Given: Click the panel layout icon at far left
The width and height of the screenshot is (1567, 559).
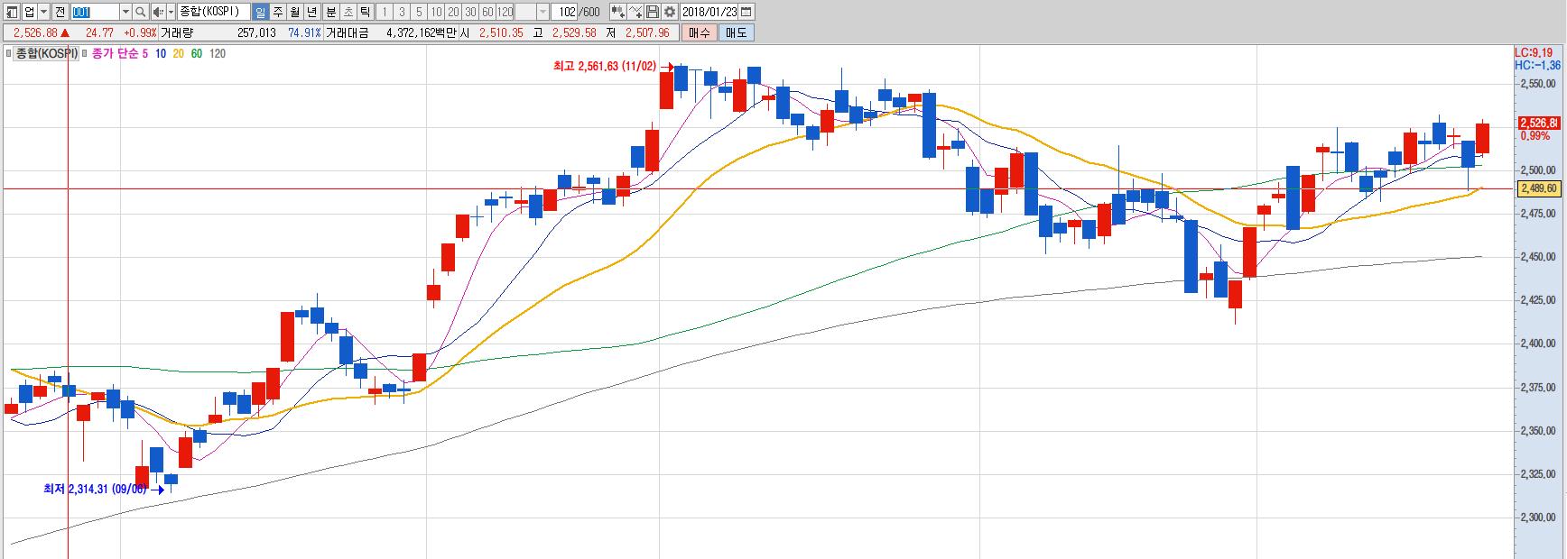Looking at the screenshot, I should (11, 12).
